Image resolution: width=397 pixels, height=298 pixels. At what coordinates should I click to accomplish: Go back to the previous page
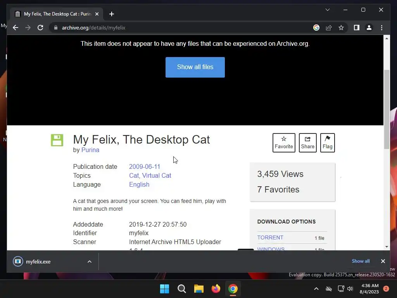(x=16, y=28)
